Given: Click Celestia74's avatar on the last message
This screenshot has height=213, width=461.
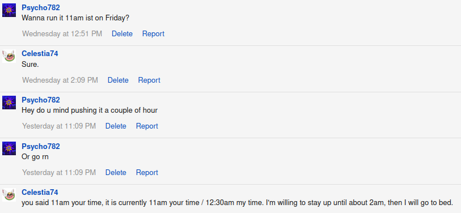Looking at the screenshot, I should (9, 194).
